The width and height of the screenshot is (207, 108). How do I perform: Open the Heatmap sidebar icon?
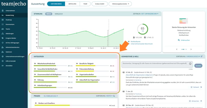(2, 20)
